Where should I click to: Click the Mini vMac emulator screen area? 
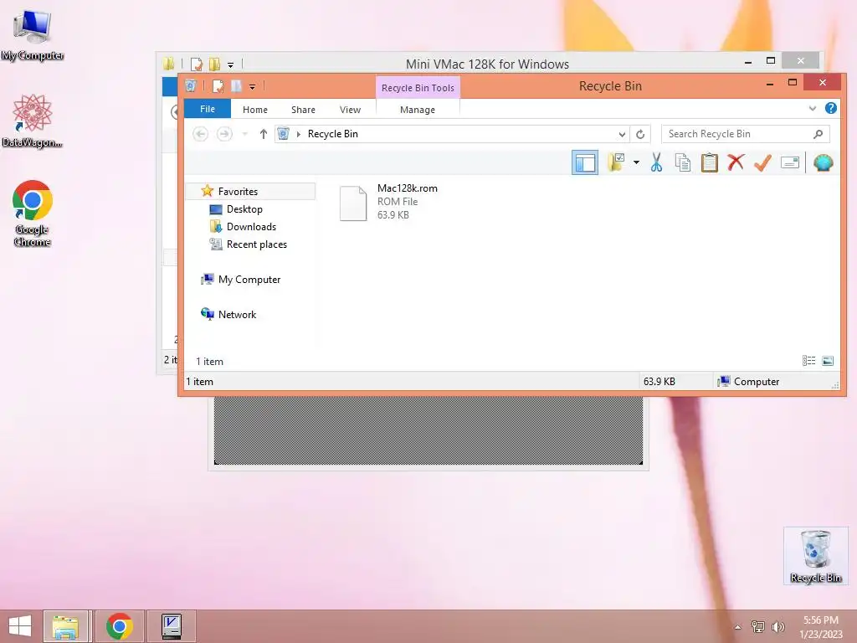pyautogui.click(x=428, y=430)
